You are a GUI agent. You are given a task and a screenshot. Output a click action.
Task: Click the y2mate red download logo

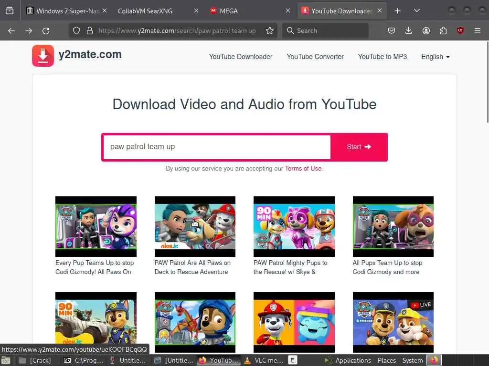[43, 56]
